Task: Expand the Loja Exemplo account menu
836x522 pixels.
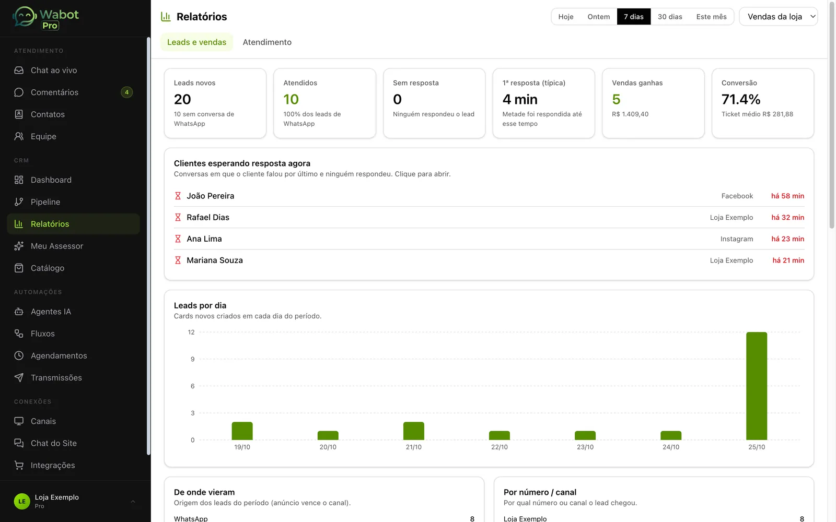Action: 75,501
